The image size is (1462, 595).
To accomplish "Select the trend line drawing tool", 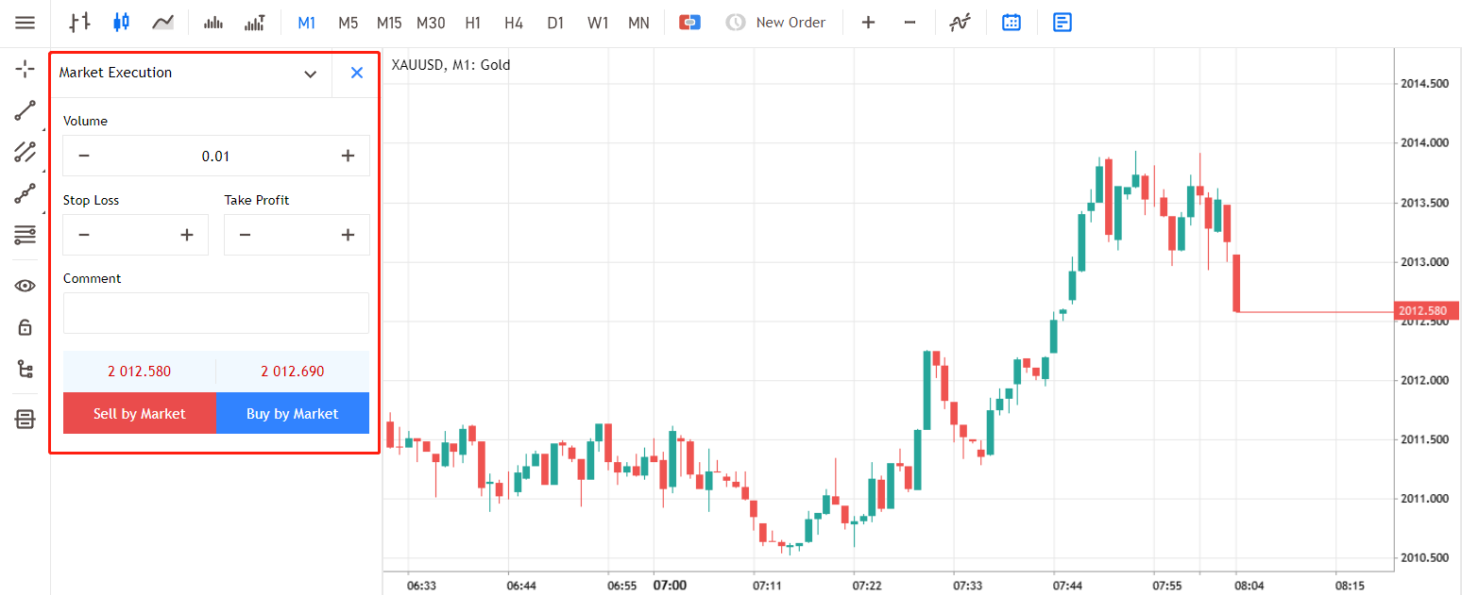I will point(25,110).
